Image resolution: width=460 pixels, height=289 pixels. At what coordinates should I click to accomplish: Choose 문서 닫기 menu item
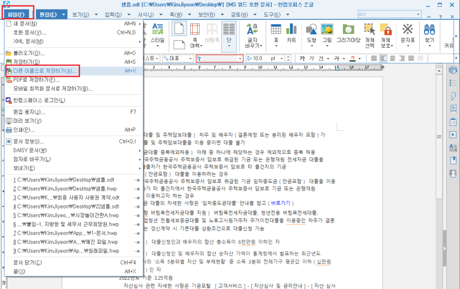73,262
